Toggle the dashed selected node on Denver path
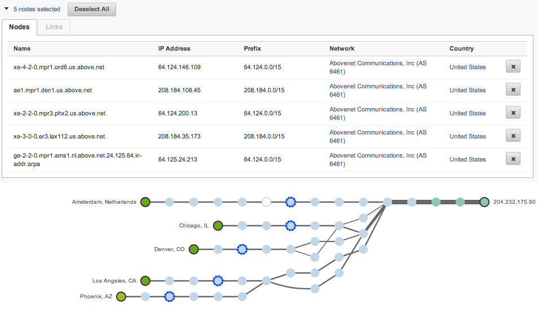This screenshot has width=547, height=318. click(242, 249)
